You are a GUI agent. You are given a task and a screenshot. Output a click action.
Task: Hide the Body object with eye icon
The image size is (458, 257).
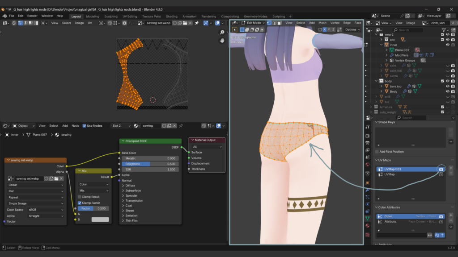(x=448, y=91)
